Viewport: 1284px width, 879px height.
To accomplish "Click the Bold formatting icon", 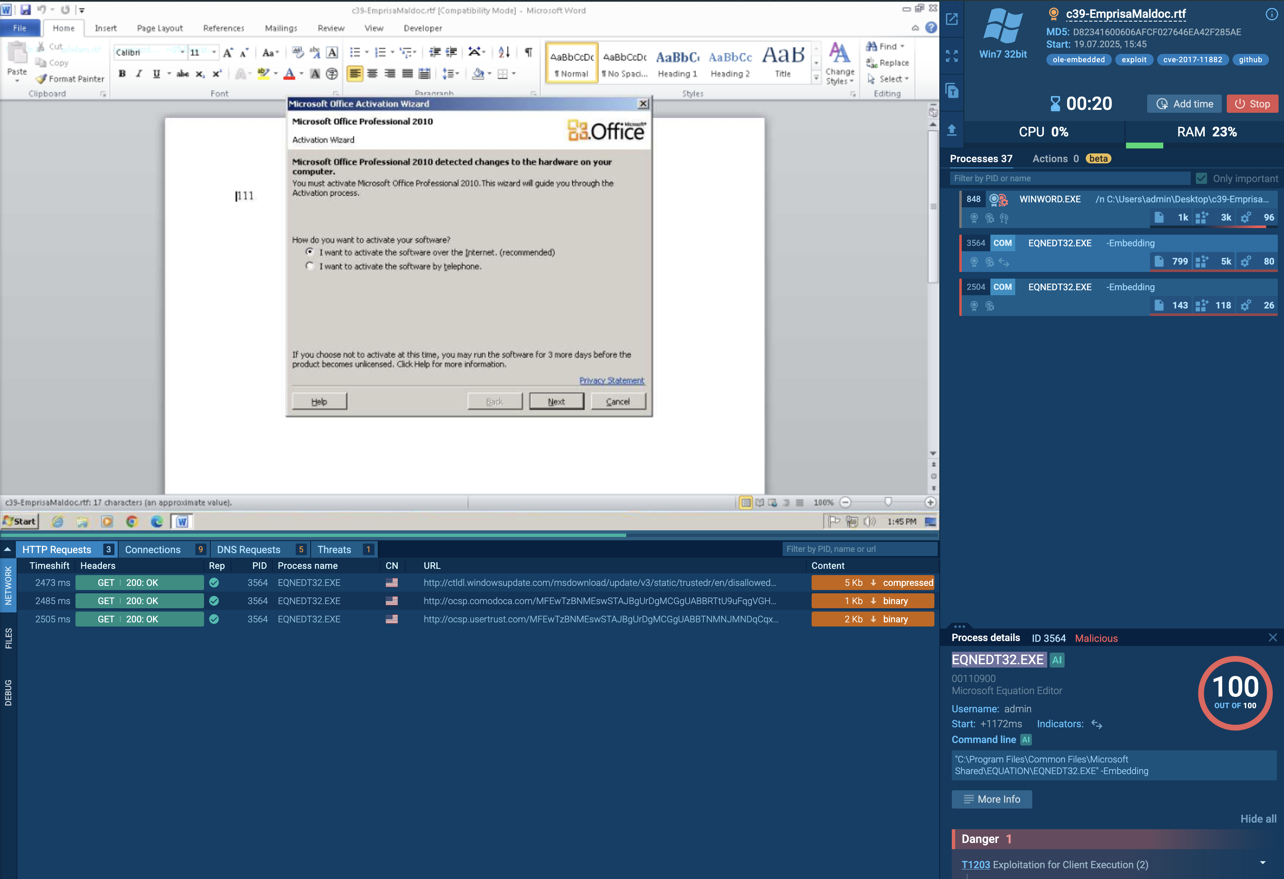I will (x=122, y=73).
